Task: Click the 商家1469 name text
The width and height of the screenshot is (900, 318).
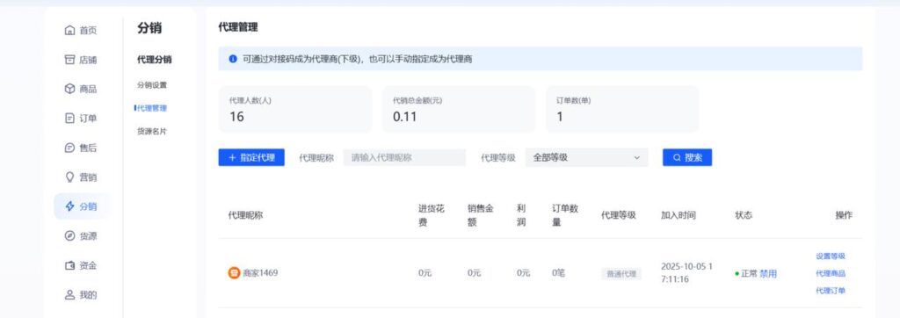Action: 260,273
